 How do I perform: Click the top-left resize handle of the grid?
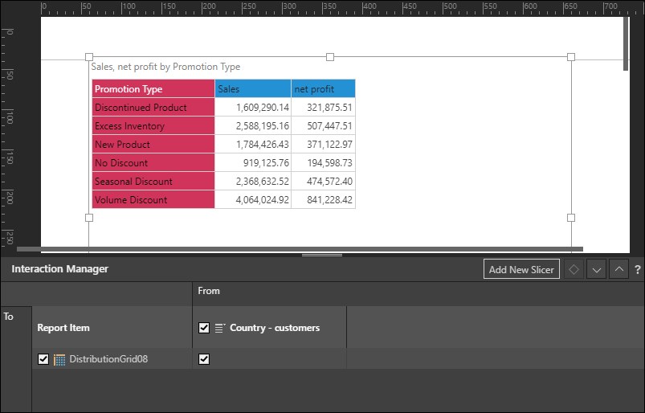(x=89, y=57)
